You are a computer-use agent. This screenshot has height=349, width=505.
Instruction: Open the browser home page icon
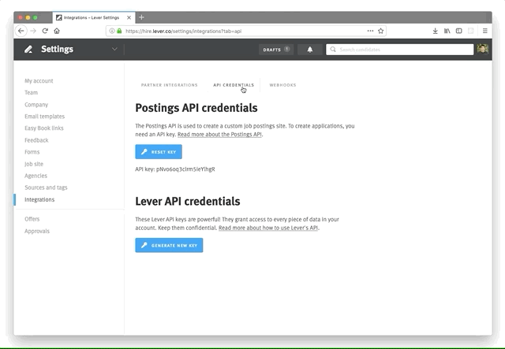(57, 31)
